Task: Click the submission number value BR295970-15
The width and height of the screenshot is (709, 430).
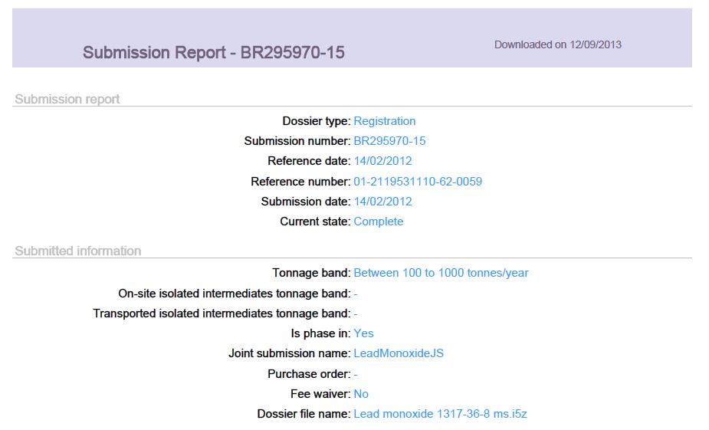Action: click(x=389, y=141)
